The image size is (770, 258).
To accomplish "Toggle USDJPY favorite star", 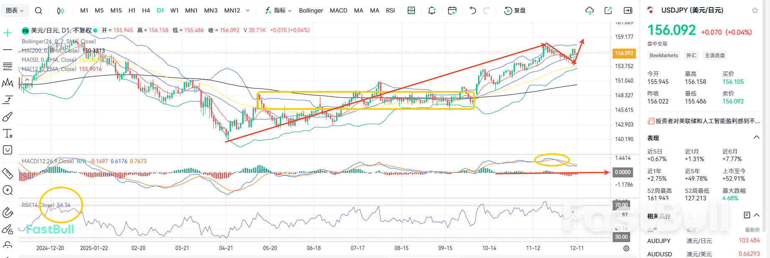I will pyautogui.click(x=755, y=10).
